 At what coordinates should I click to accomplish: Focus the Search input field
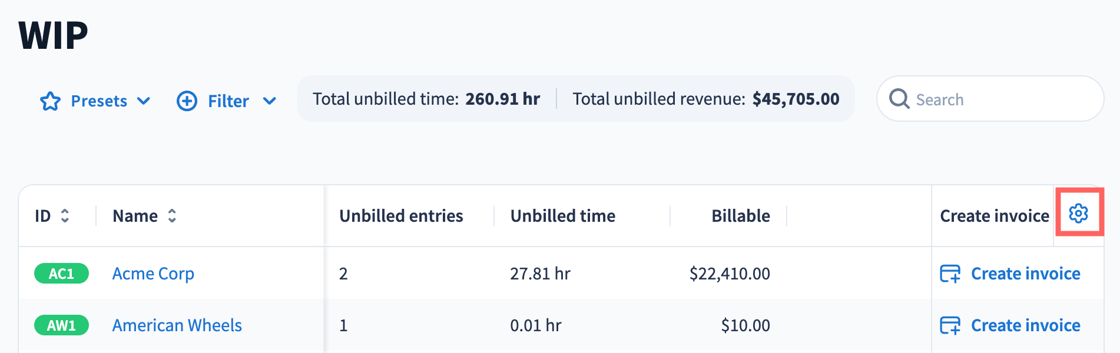(990, 99)
